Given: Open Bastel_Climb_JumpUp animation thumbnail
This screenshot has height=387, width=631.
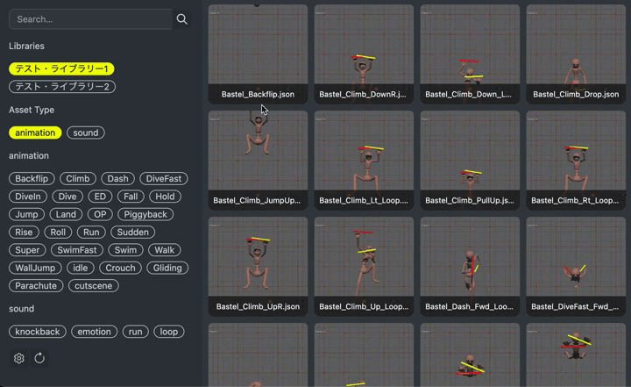Looking at the screenshot, I should (258, 161).
